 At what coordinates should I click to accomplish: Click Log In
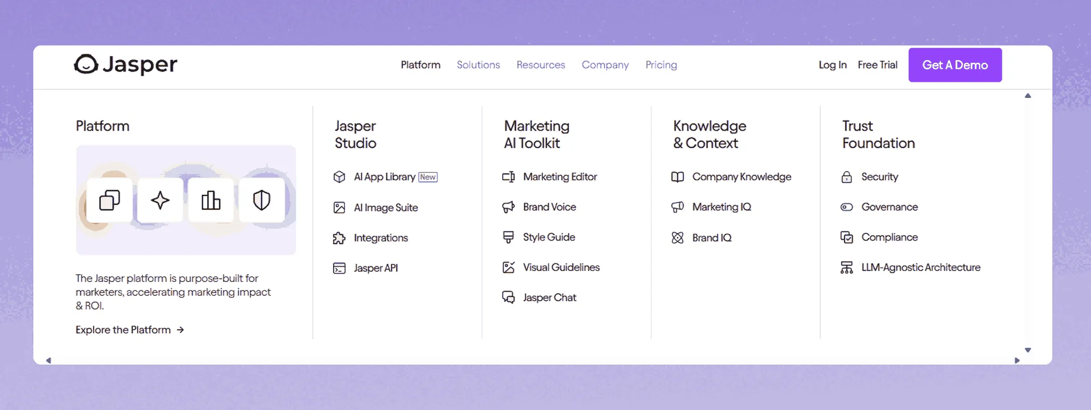point(833,65)
